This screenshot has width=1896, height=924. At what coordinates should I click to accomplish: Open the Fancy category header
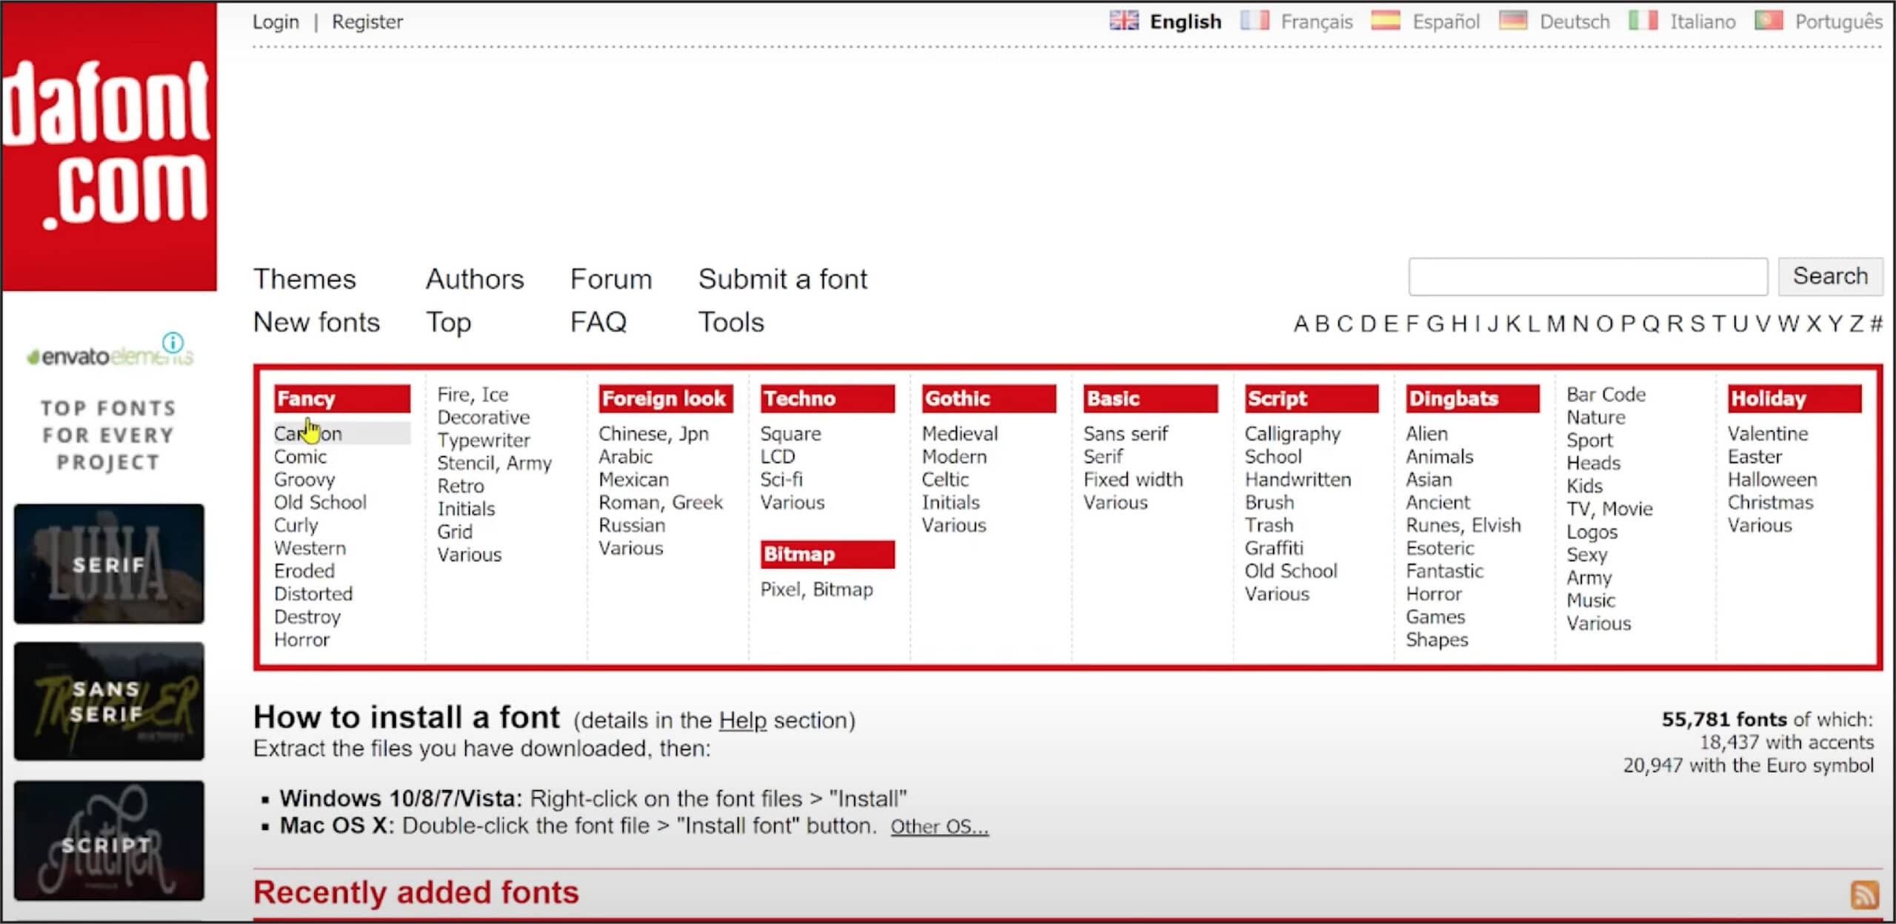pos(341,398)
